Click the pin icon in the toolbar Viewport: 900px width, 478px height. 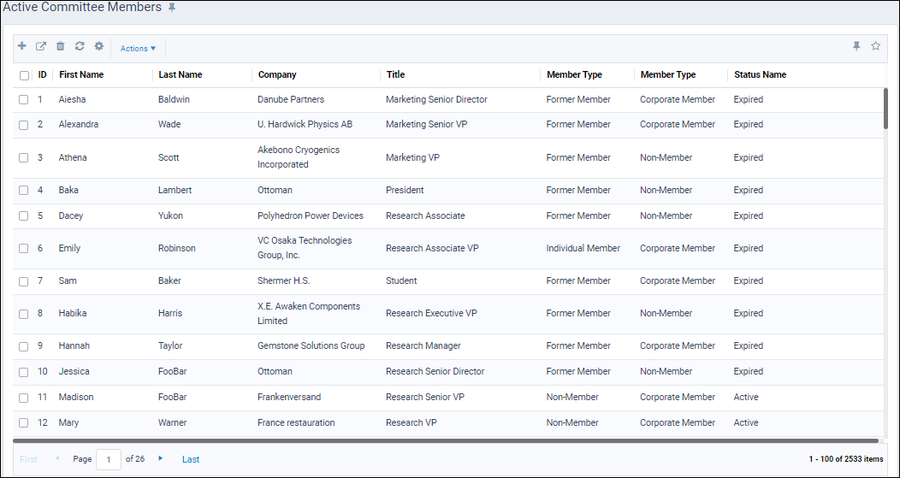[x=856, y=46]
